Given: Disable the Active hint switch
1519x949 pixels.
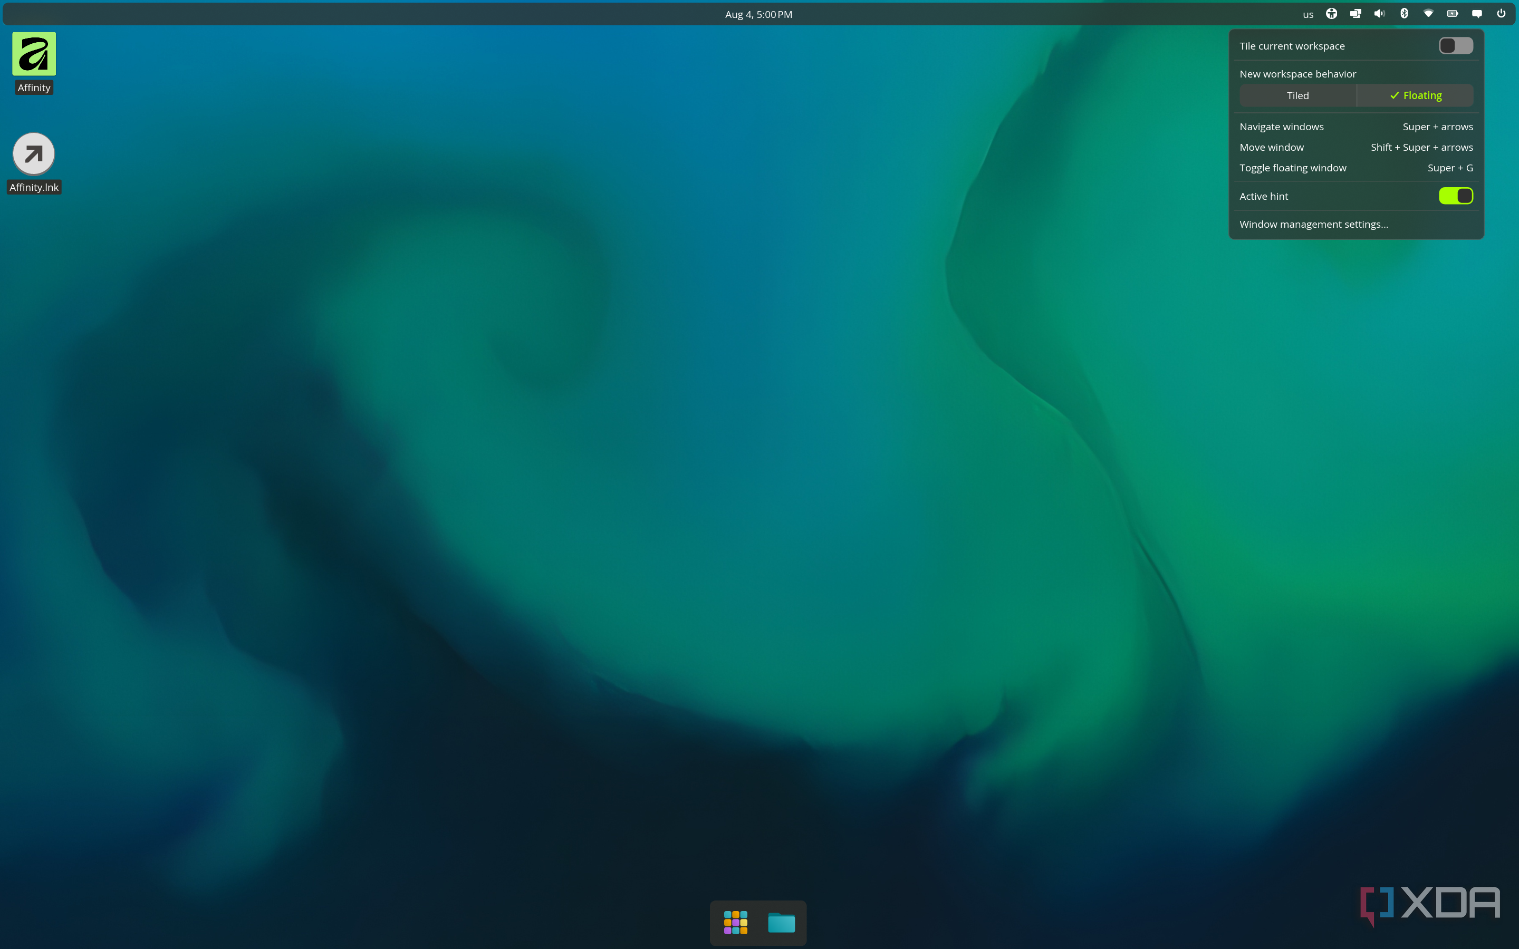Looking at the screenshot, I should [1456, 196].
